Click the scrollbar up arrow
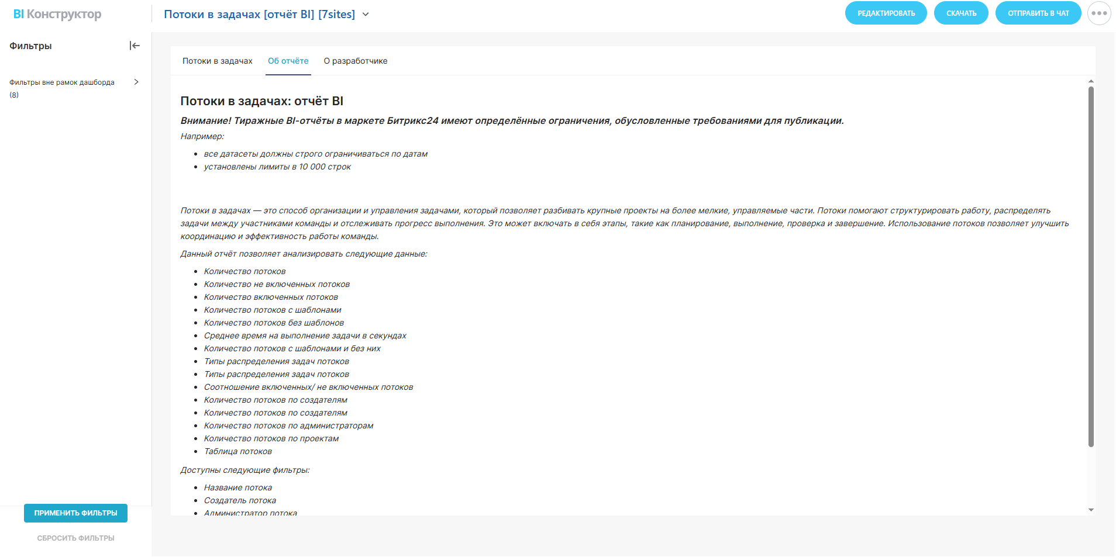The image size is (1116, 557). [1091, 81]
